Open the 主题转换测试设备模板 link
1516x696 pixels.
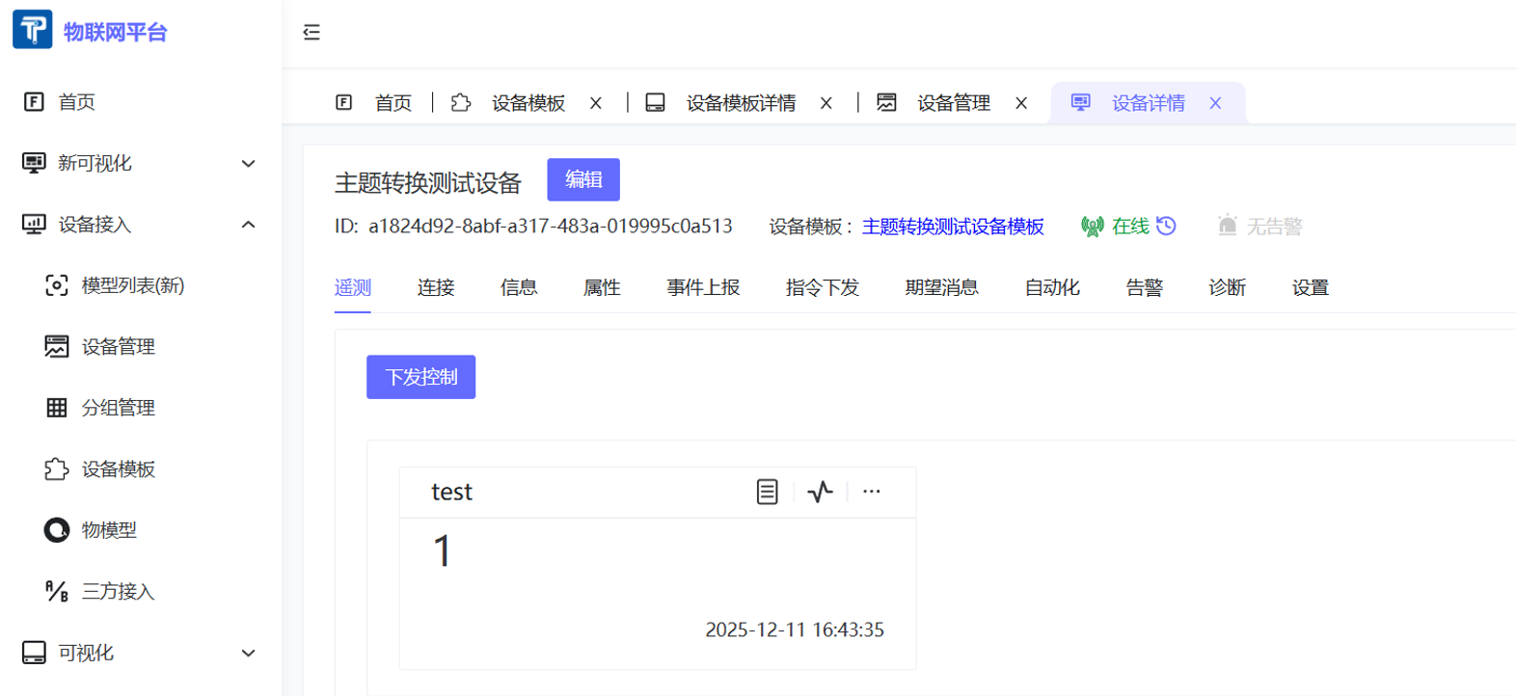953,227
